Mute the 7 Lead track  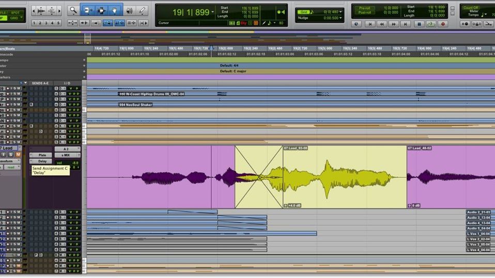tap(18, 154)
